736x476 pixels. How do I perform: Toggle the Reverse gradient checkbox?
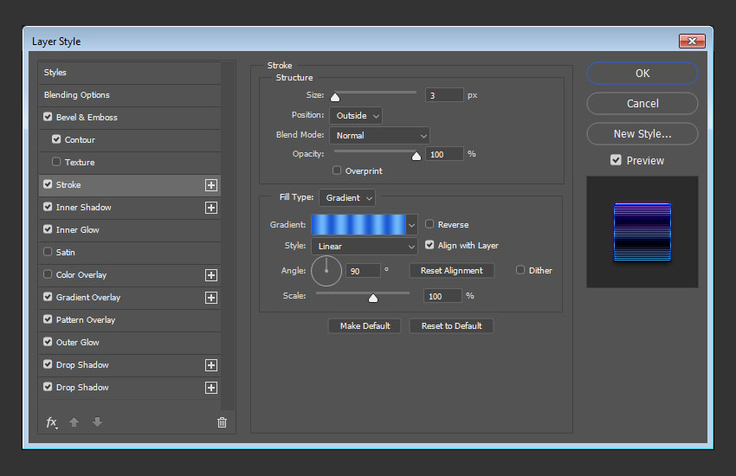click(430, 224)
